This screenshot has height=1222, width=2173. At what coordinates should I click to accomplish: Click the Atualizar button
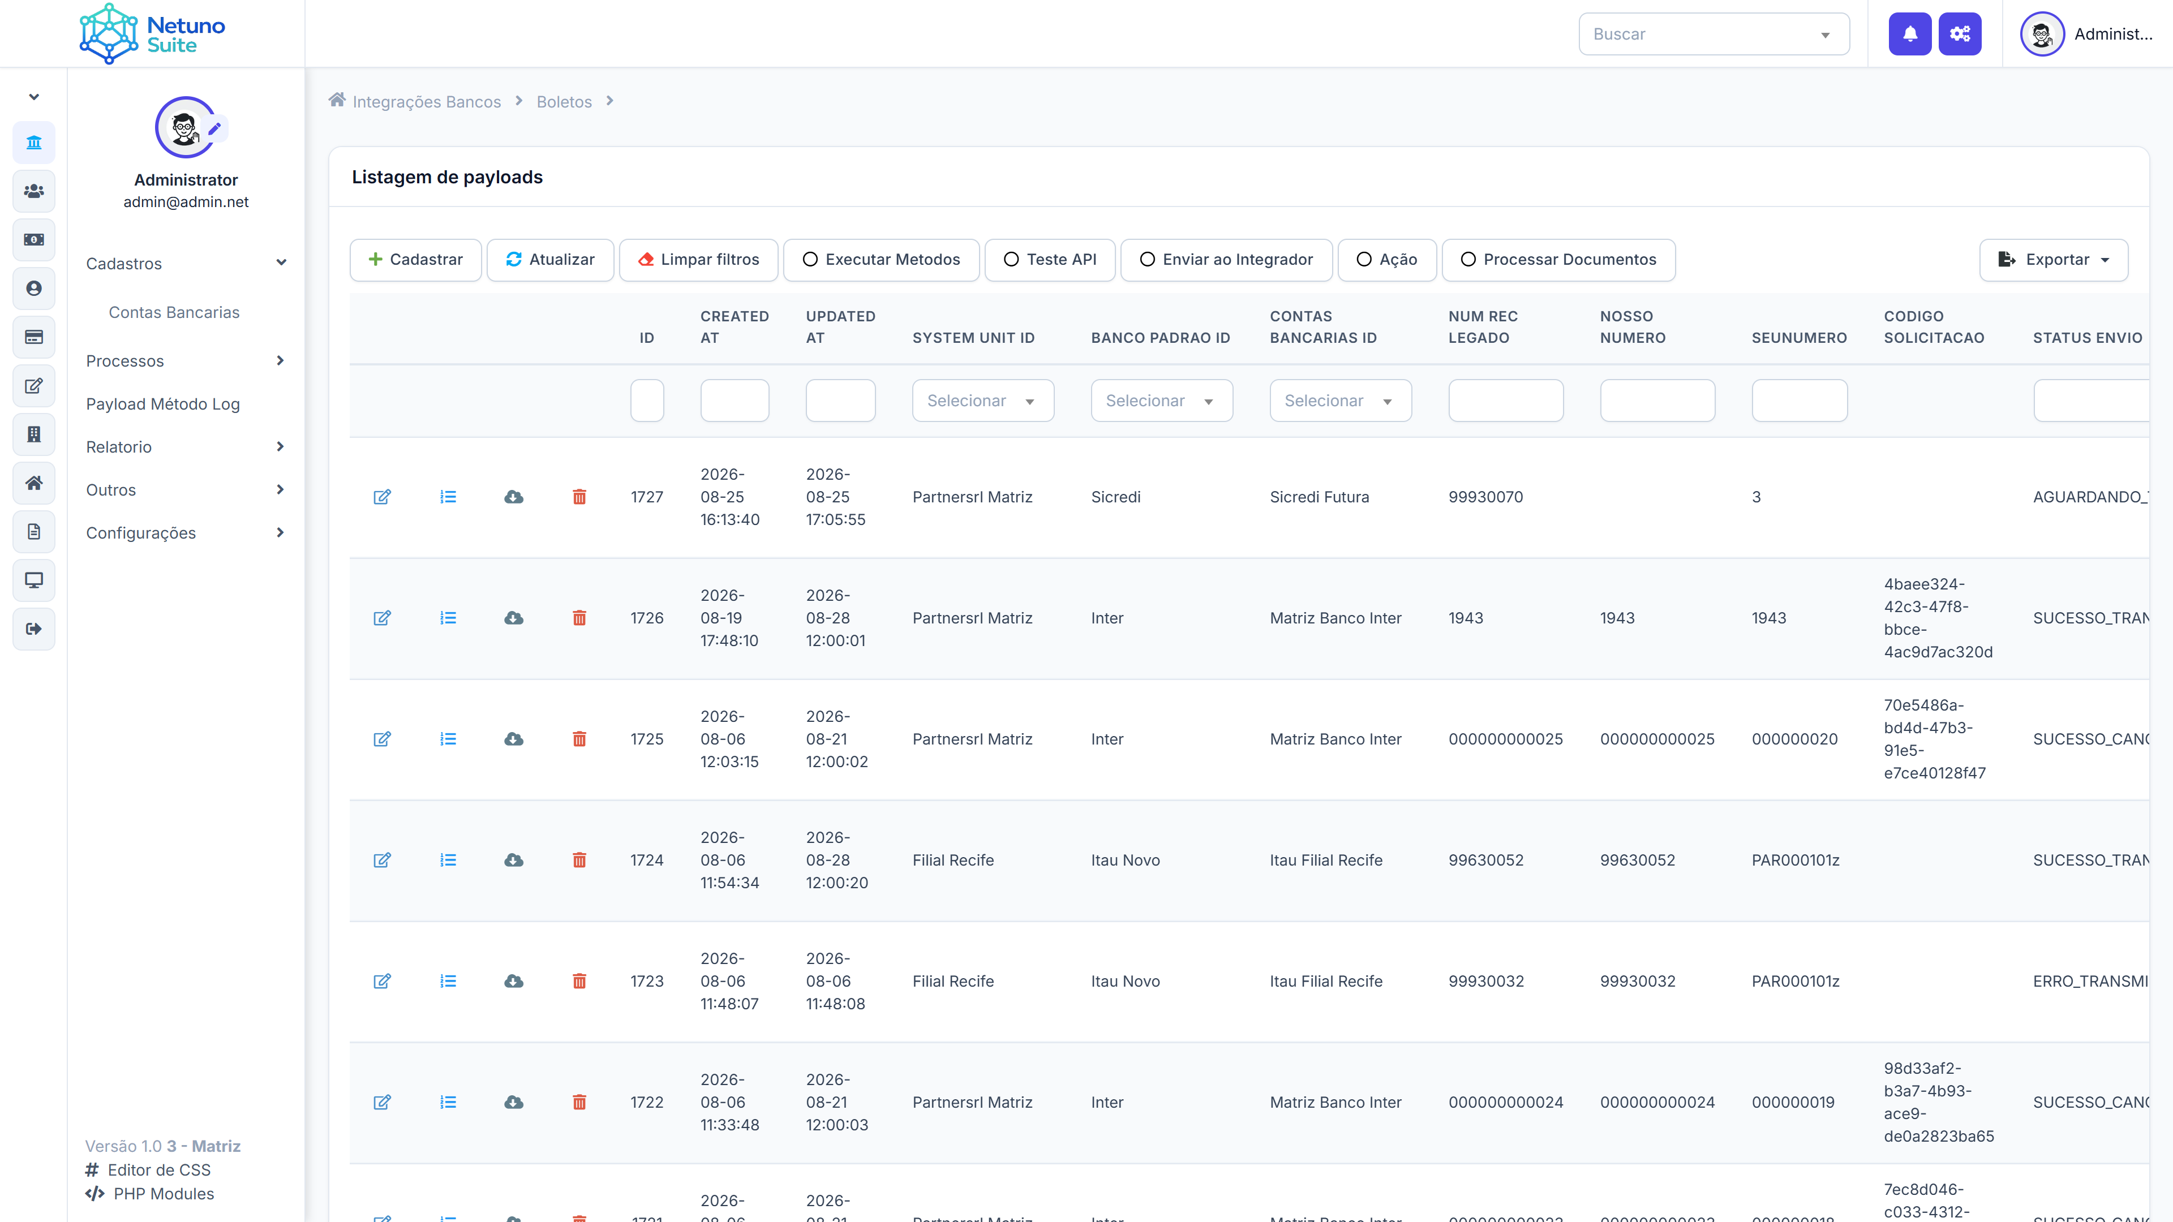[x=550, y=260]
